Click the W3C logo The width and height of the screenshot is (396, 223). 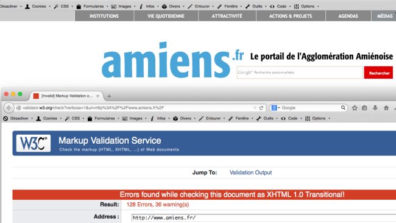34,143
